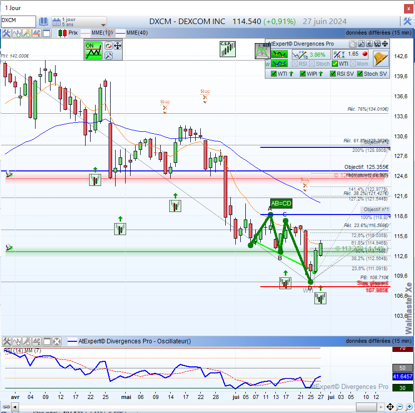Click the chain link icon at bottom left

[6, 406]
